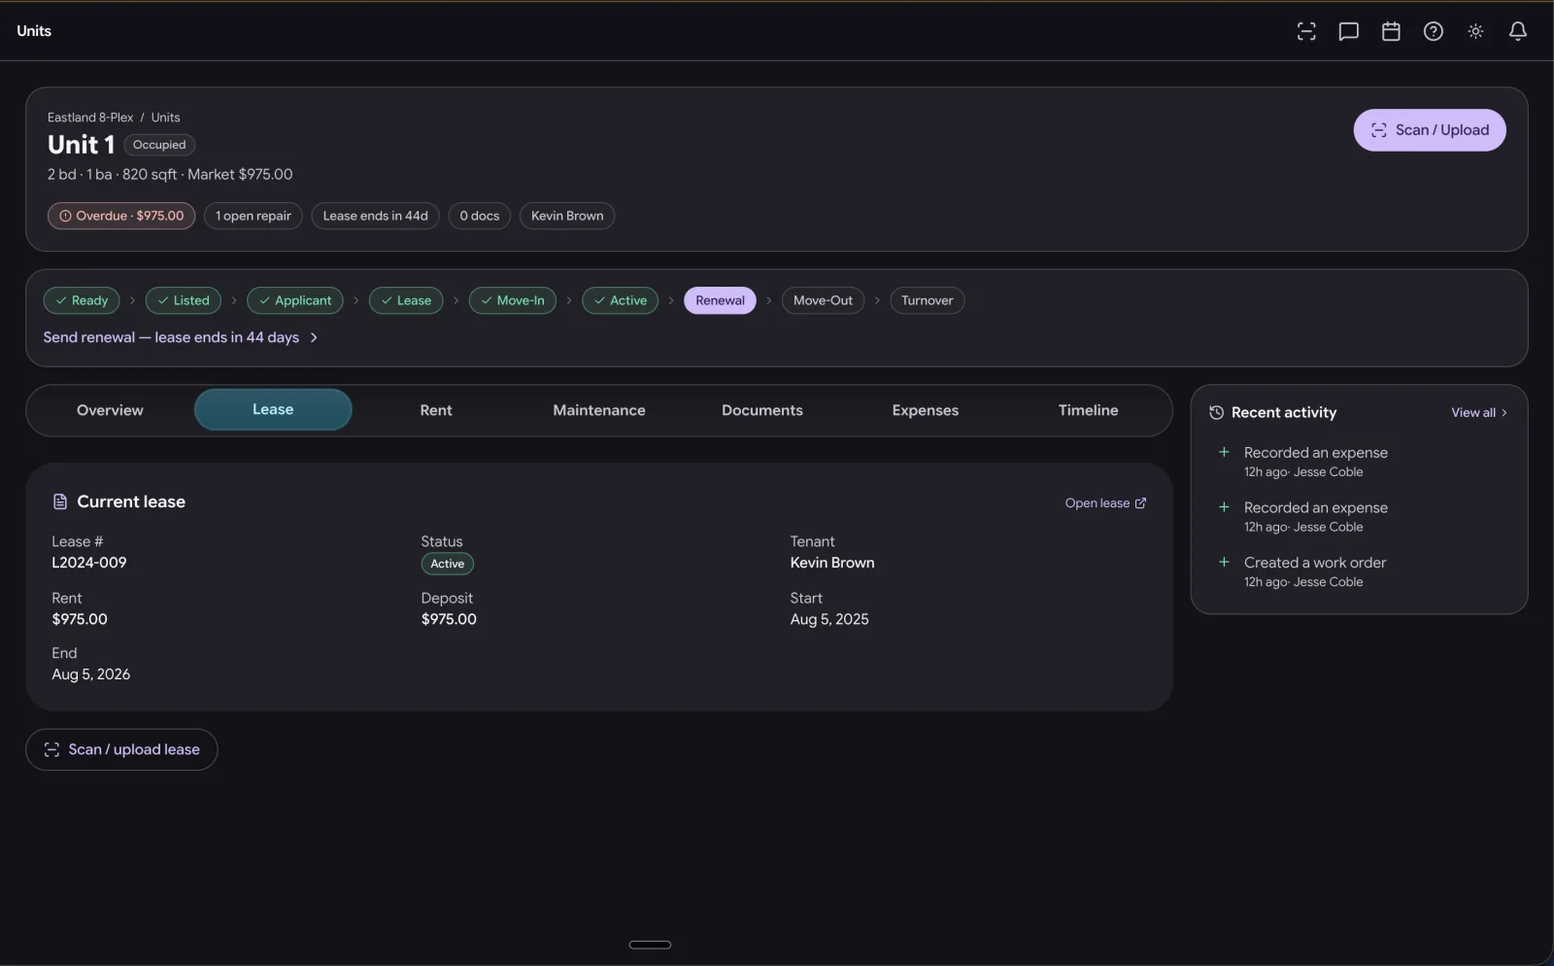The width and height of the screenshot is (1554, 966).
Task: Switch to the Timeline tab
Action: 1088,410
